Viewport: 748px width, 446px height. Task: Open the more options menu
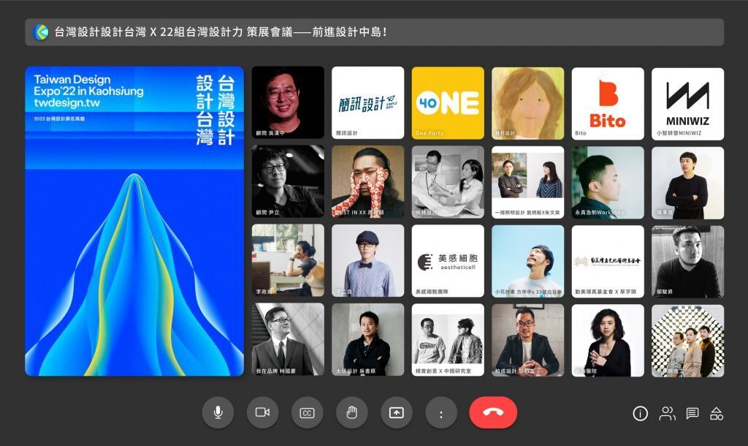441,412
